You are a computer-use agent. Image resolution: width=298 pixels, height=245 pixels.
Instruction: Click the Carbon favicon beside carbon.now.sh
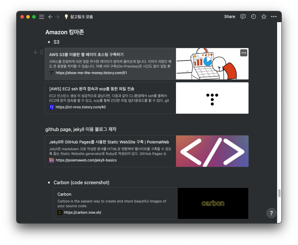pos(60,213)
